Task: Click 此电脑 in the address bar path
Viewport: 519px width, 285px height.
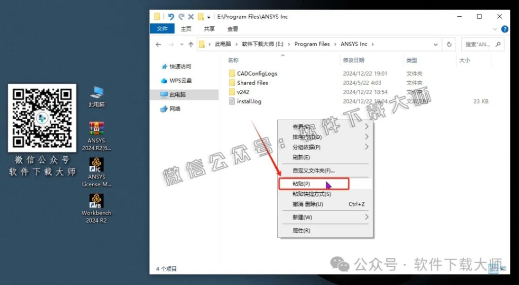Action: pyautogui.click(x=223, y=44)
